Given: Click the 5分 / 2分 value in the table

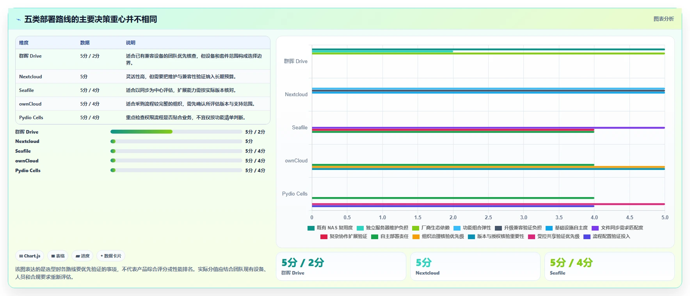Looking at the screenshot, I should pyautogui.click(x=90, y=56).
